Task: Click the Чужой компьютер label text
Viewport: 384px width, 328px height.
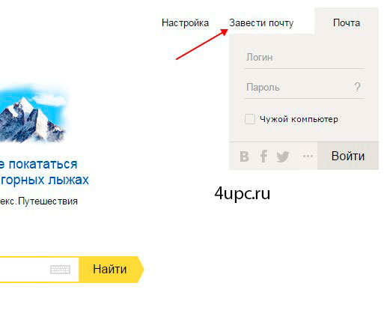Action: pyautogui.click(x=299, y=119)
